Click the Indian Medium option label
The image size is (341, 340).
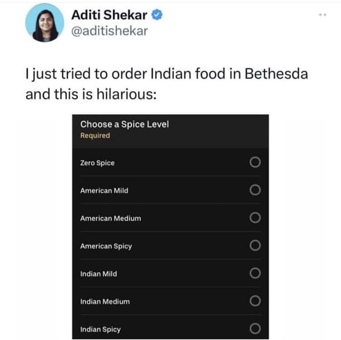coord(105,302)
